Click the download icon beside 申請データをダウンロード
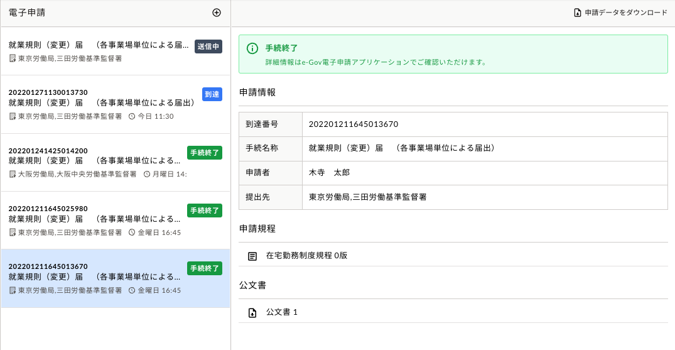This screenshot has width=675, height=350. click(578, 13)
